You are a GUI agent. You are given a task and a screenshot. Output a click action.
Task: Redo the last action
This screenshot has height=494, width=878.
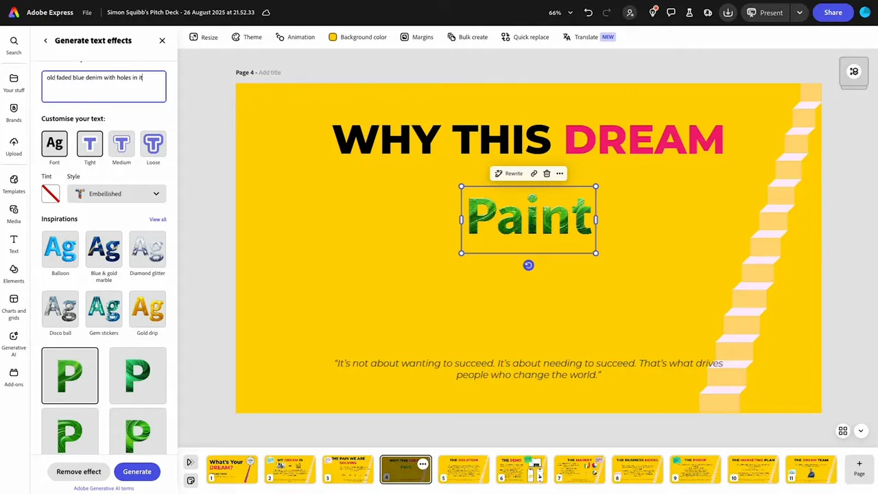(x=606, y=12)
